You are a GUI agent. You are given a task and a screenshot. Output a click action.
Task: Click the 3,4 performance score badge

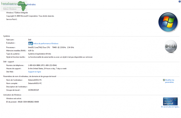[30, 43]
